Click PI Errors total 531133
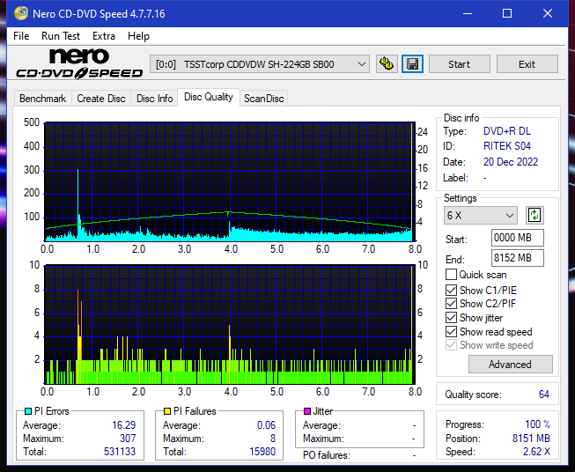Screen dimensions: 575x472 (x=120, y=452)
